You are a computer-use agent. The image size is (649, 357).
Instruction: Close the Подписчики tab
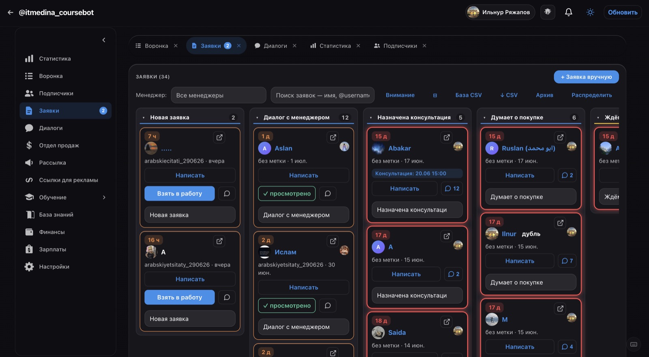click(x=424, y=46)
